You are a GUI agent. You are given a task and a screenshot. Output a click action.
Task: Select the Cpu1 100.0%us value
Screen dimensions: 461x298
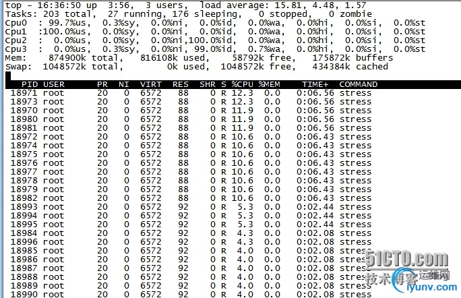pyautogui.click(x=65, y=32)
